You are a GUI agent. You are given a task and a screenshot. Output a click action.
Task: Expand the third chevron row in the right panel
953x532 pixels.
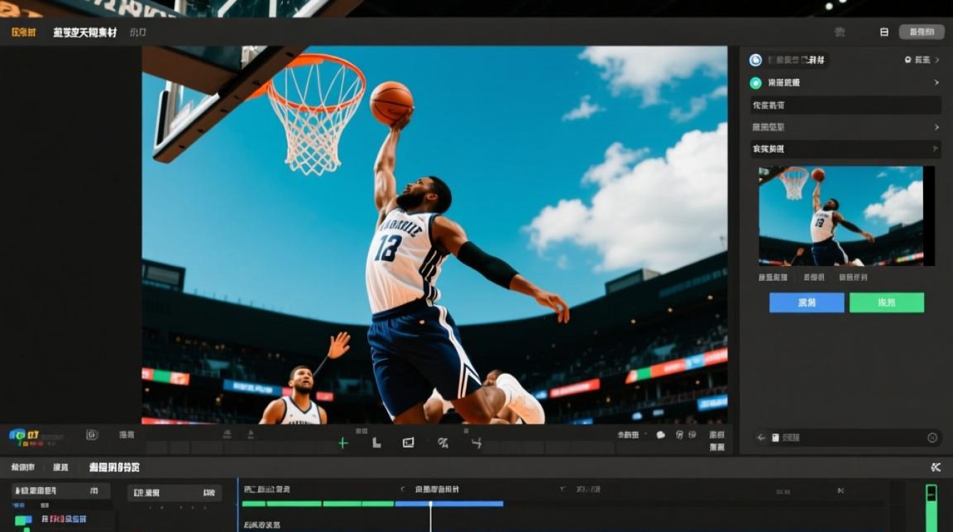pyautogui.click(x=937, y=127)
